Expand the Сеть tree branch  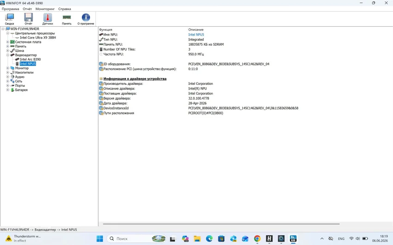tap(7, 81)
